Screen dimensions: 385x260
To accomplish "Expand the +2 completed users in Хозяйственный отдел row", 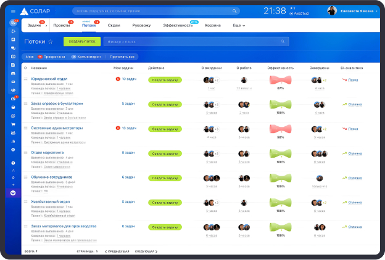I will coord(325,203).
